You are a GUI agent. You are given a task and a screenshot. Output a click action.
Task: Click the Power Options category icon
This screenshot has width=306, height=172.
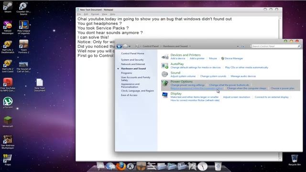[x=164, y=83]
